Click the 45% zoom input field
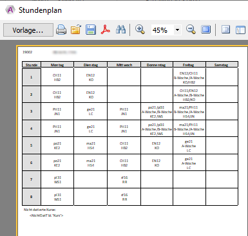Image resolution: width=248 pixels, height=236 pixels. click(x=162, y=30)
